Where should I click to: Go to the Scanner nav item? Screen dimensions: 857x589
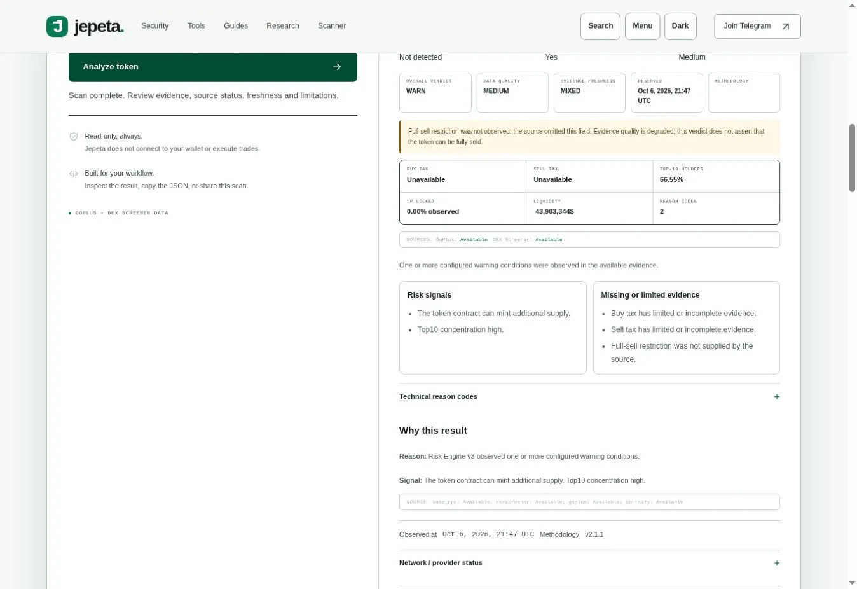click(332, 26)
